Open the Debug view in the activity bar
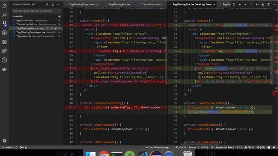 pyautogui.click(x=4, y=33)
